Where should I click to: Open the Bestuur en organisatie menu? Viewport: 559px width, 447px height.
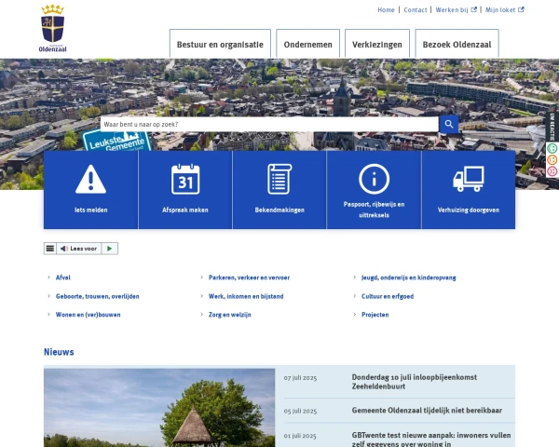click(x=220, y=44)
